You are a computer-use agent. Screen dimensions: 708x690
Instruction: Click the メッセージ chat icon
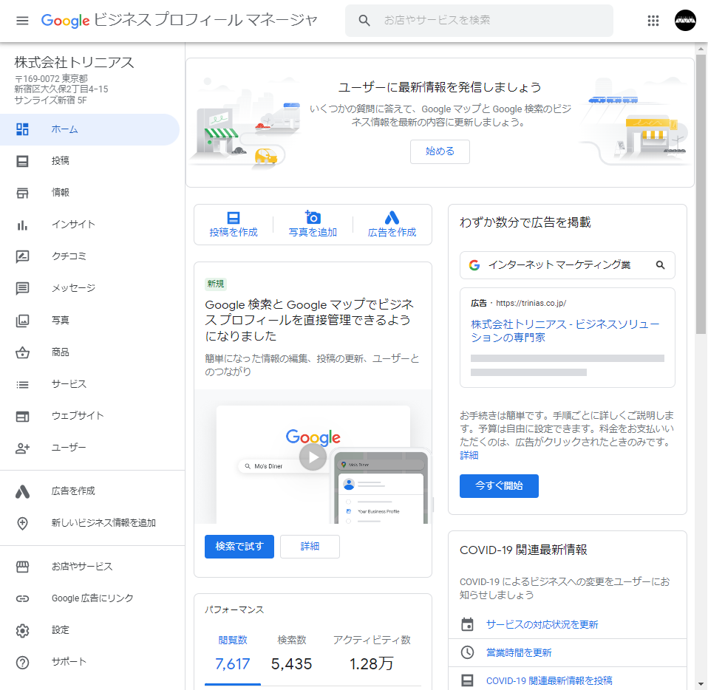click(x=23, y=288)
